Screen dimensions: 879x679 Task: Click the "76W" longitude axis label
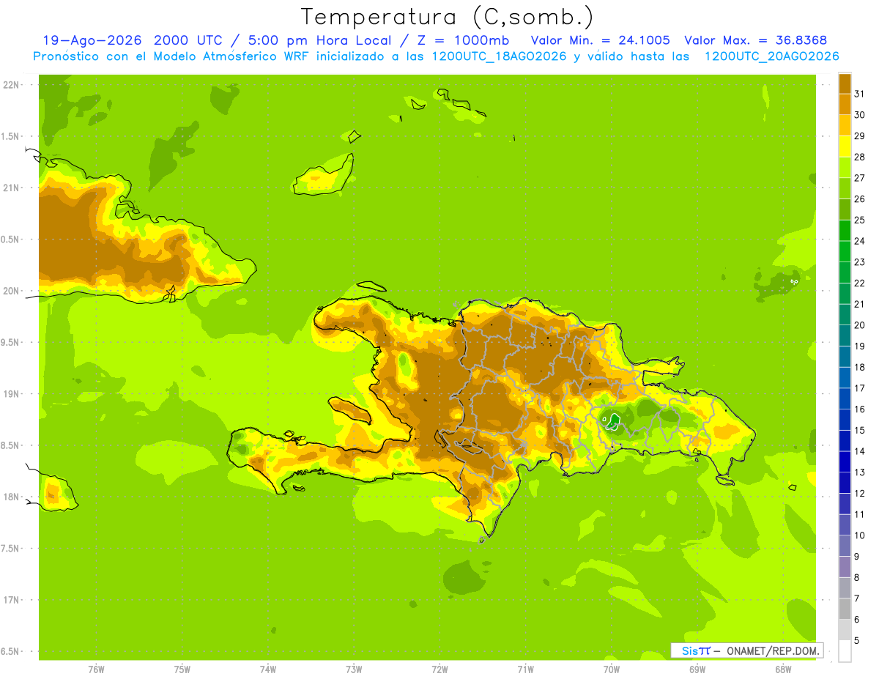click(96, 669)
